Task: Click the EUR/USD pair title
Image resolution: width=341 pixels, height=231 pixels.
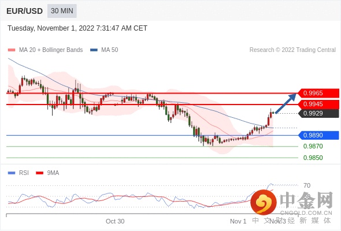Action: click(x=25, y=11)
